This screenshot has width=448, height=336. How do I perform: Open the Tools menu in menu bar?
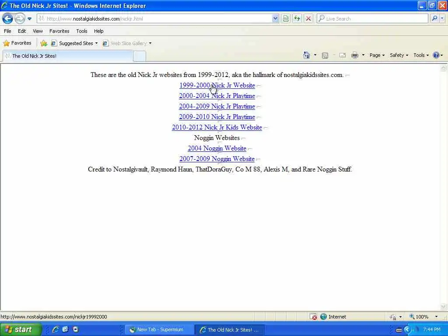click(82, 31)
